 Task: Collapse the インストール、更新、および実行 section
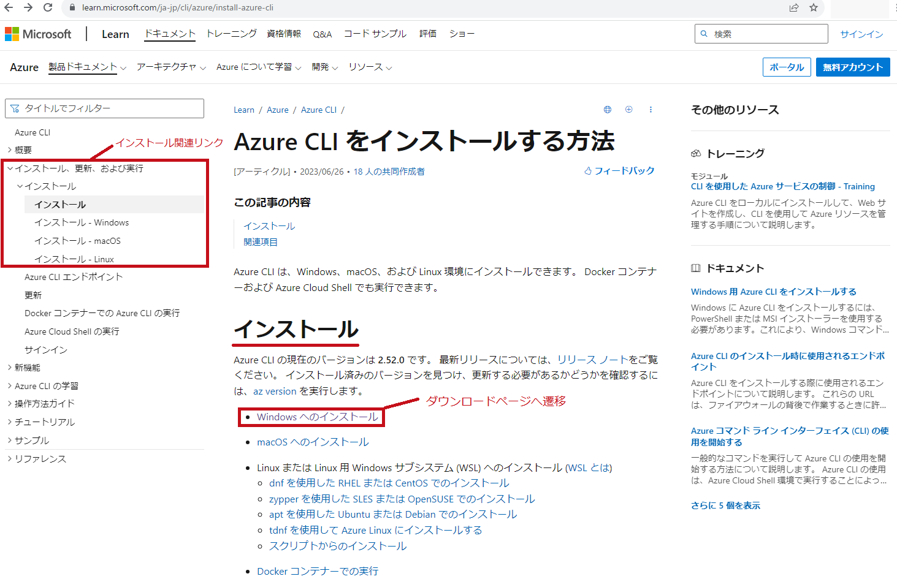coord(10,168)
